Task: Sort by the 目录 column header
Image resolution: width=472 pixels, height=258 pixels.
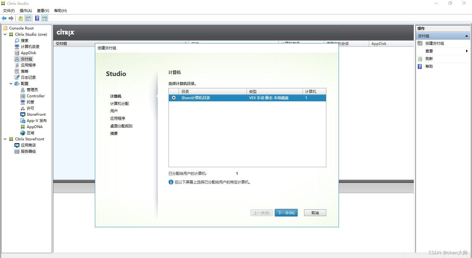Action: 213,91
